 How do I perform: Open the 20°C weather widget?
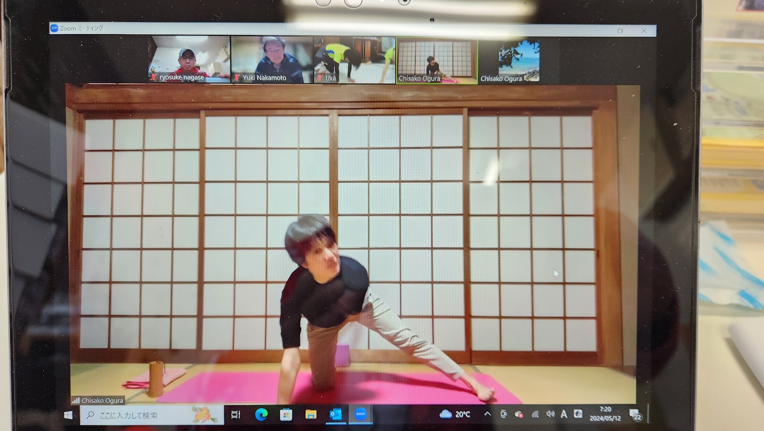coord(455,414)
